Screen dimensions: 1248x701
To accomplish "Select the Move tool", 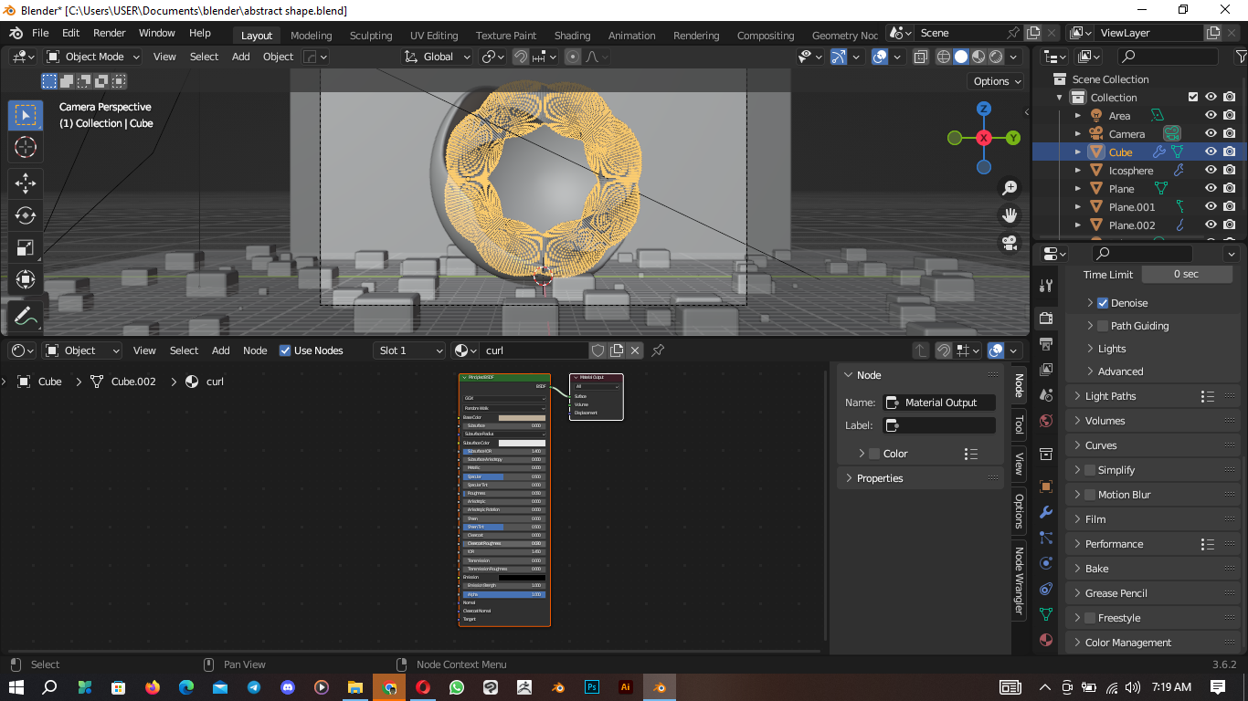I will 25,183.
